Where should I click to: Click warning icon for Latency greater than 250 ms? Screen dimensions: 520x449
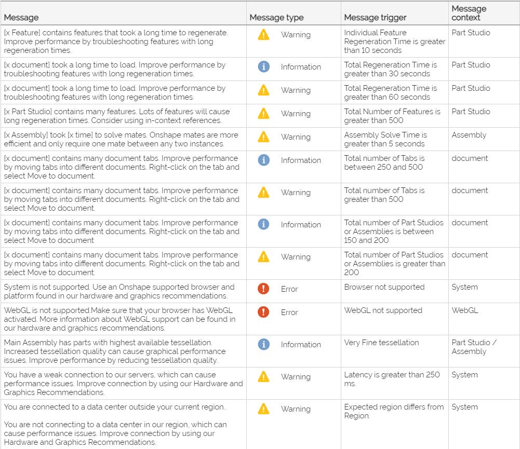coord(264,377)
